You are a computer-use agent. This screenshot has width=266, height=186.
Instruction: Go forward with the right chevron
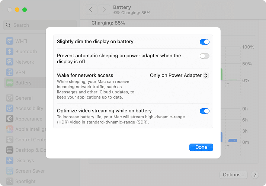coord(104,10)
